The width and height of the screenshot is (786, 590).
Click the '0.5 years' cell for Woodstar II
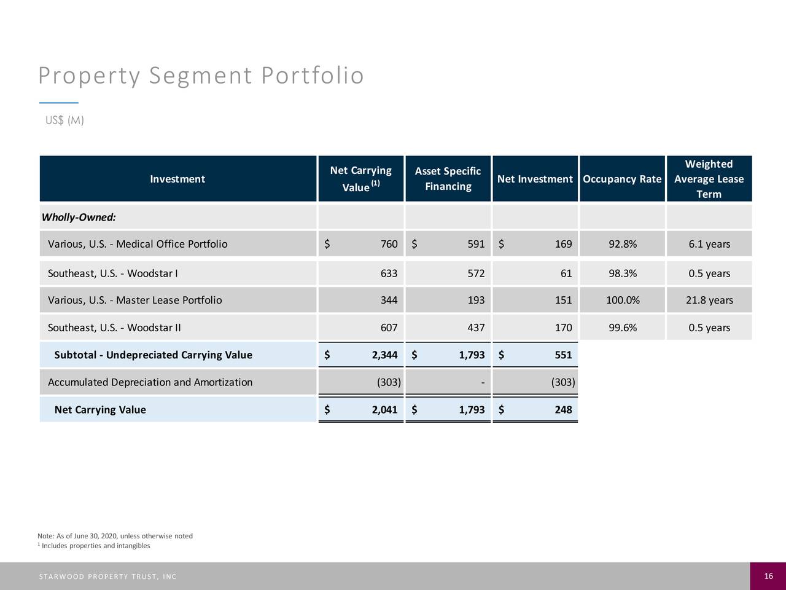point(709,328)
